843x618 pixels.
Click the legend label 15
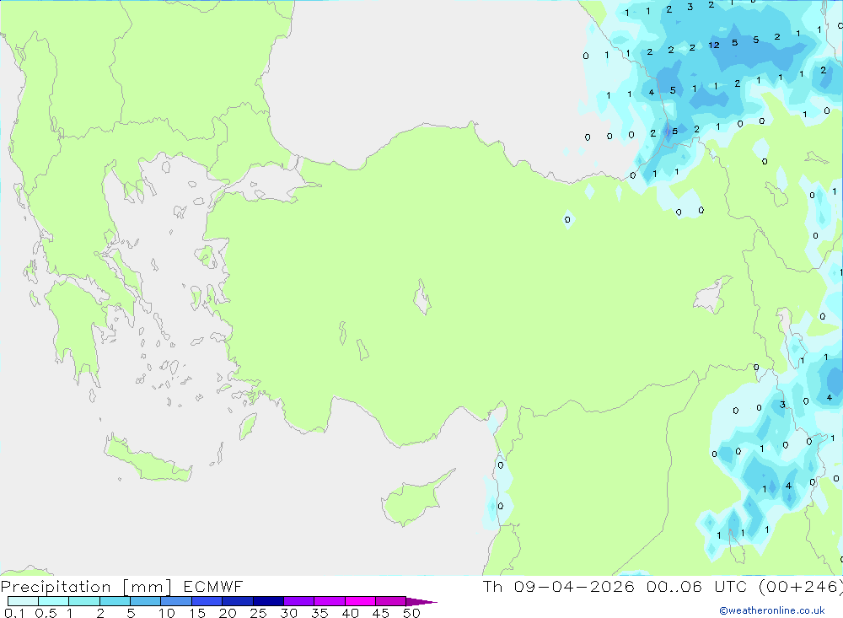pos(196,613)
